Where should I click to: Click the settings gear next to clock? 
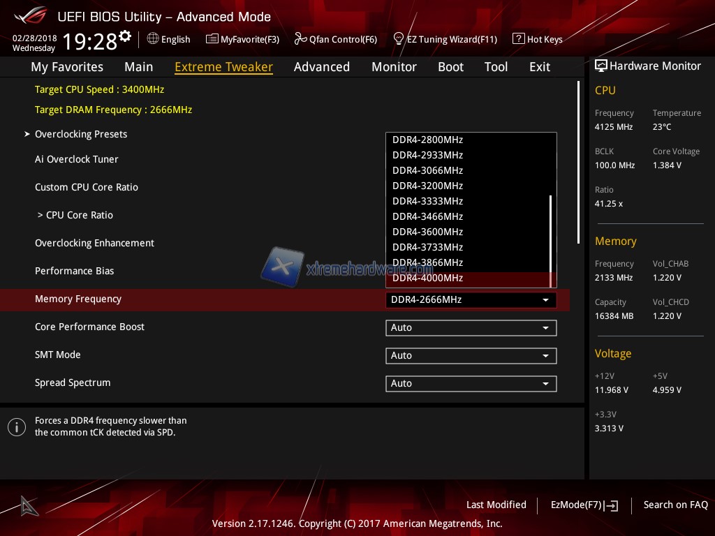pos(125,36)
